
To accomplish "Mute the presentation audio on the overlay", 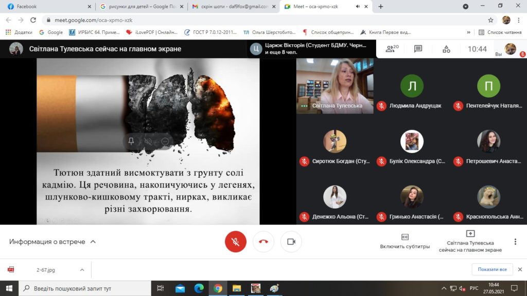I will click(x=148, y=141).
